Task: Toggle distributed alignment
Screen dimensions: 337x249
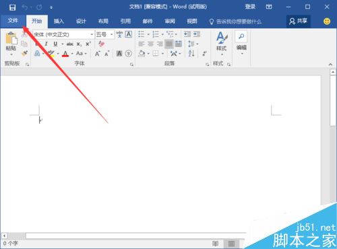Action: pyautogui.click(x=179, y=44)
